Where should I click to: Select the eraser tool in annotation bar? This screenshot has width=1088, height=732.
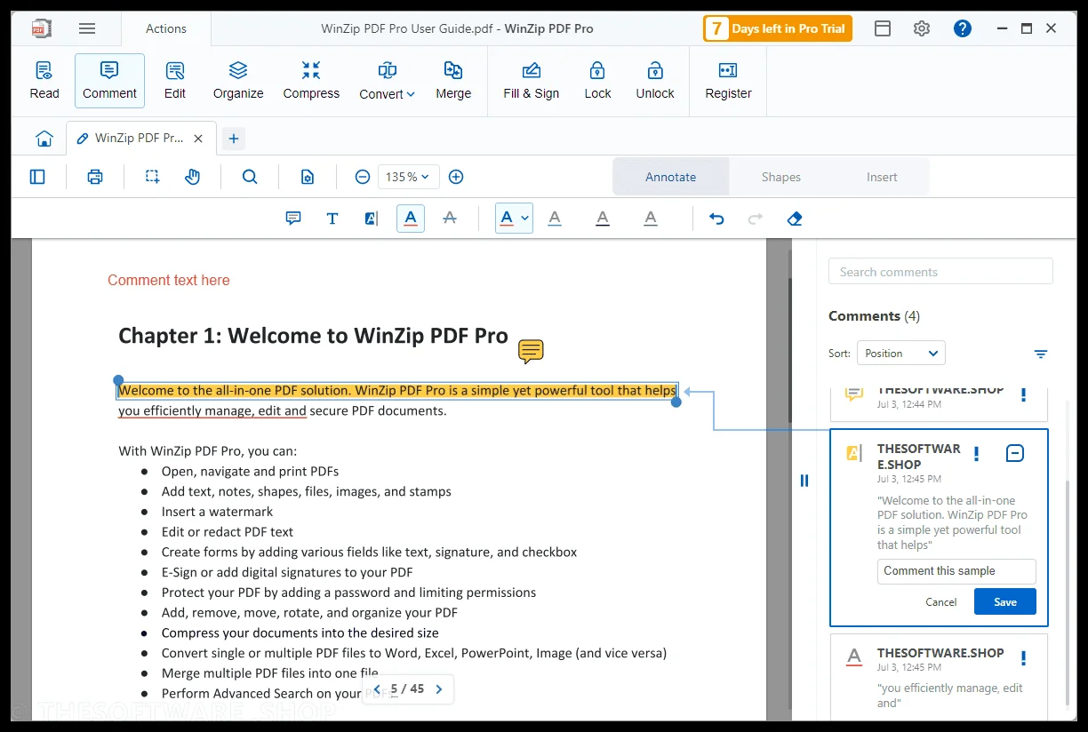click(796, 219)
